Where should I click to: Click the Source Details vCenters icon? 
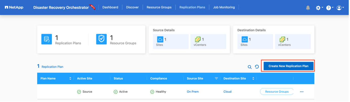pyautogui.click(x=198, y=39)
